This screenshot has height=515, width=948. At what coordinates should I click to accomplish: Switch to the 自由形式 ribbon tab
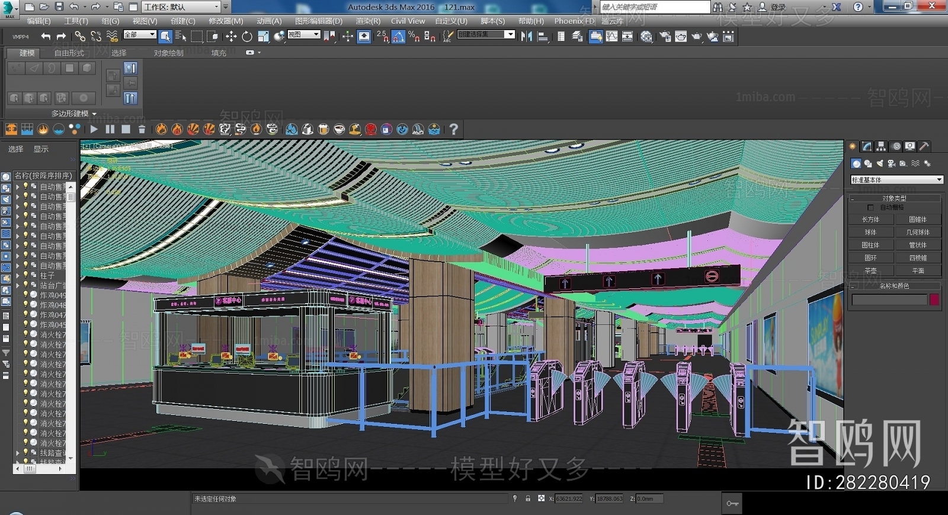[69, 53]
